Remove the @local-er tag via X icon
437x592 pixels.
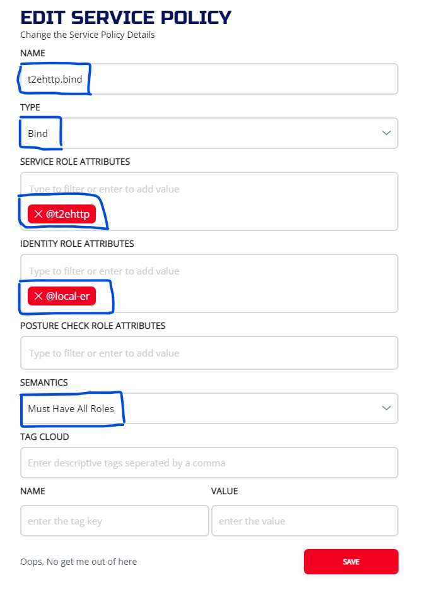(38, 297)
